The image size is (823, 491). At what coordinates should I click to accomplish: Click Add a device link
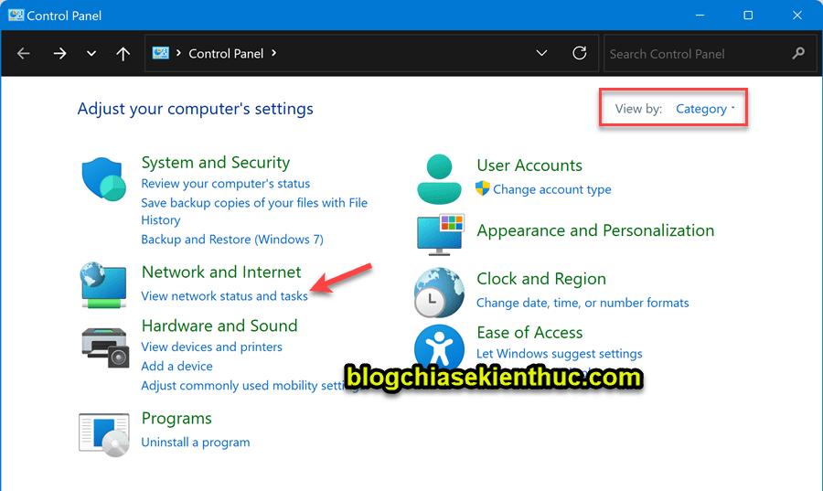click(x=176, y=366)
